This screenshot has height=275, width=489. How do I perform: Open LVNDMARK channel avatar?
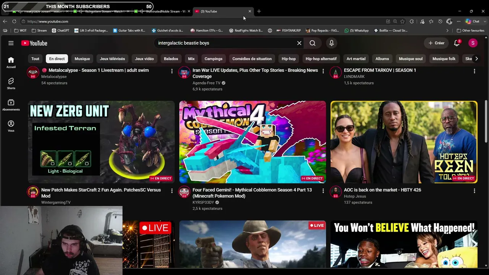pyautogui.click(x=335, y=73)
